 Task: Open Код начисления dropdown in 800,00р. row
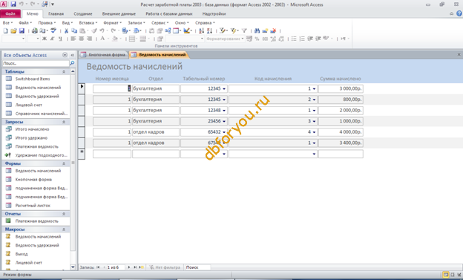tap(314, 100)
